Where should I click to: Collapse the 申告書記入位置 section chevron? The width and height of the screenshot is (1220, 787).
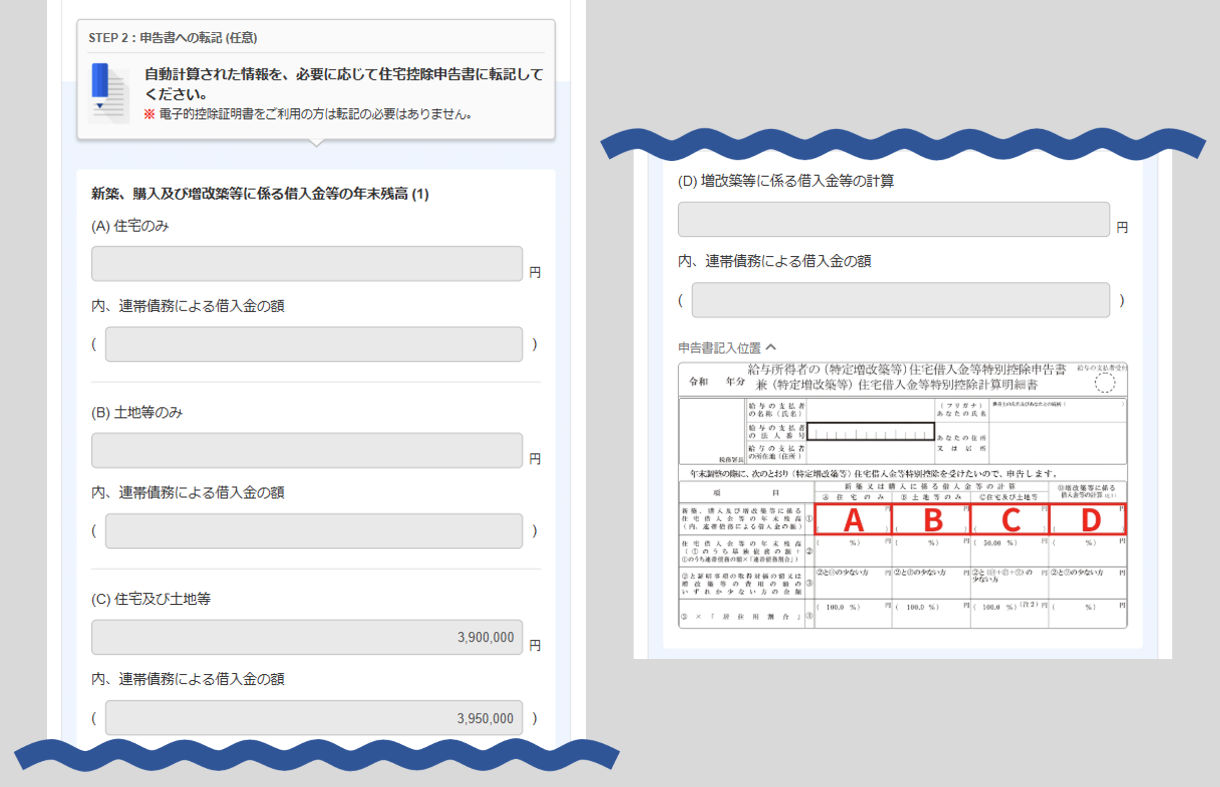point(772,348)
